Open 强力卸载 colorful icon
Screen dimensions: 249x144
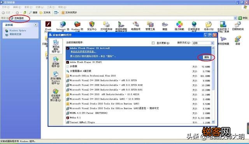[179, 26]
